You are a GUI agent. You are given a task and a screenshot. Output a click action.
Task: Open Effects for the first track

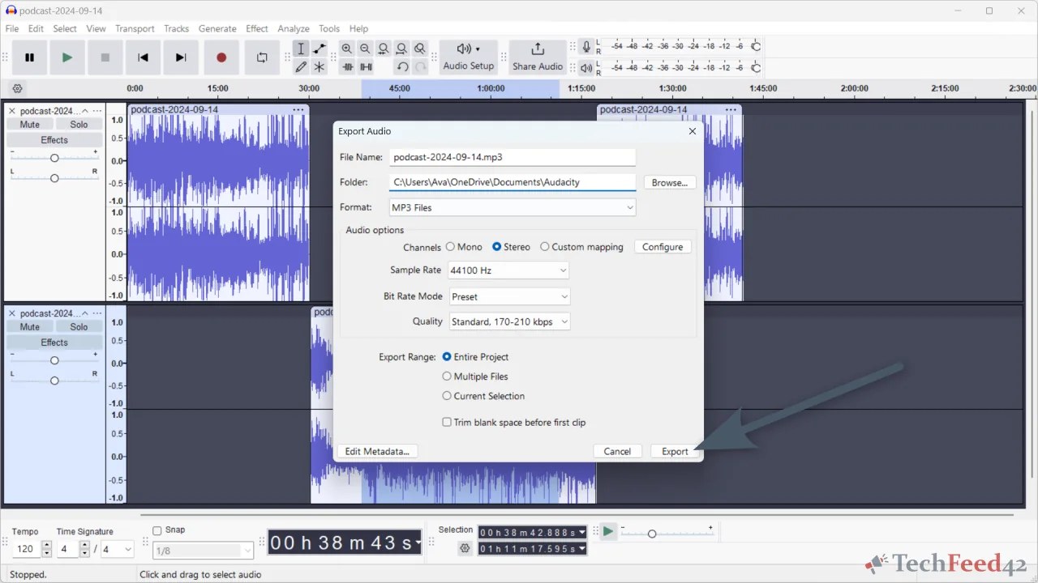[x=54, y=140]
